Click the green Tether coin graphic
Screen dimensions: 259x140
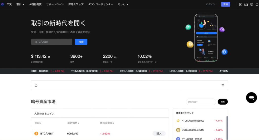pyautogui.click(x=188, y=27)
